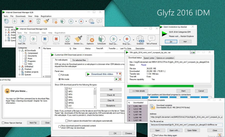Click green play icon in mini mode preview
Image resolution: width=225 pixels, height=137 pixels.
click(x=116, y=79)
